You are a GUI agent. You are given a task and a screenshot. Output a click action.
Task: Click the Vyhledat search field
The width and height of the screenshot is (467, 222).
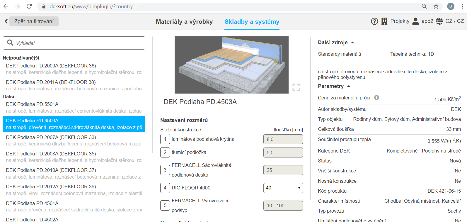(x=74, y=43)
